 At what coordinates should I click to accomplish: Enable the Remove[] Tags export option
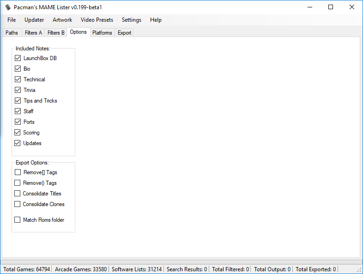pyautogui.click(x=18, y=172)
